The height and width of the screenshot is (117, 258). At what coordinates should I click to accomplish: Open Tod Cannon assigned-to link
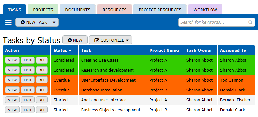[x=231, y=80]
